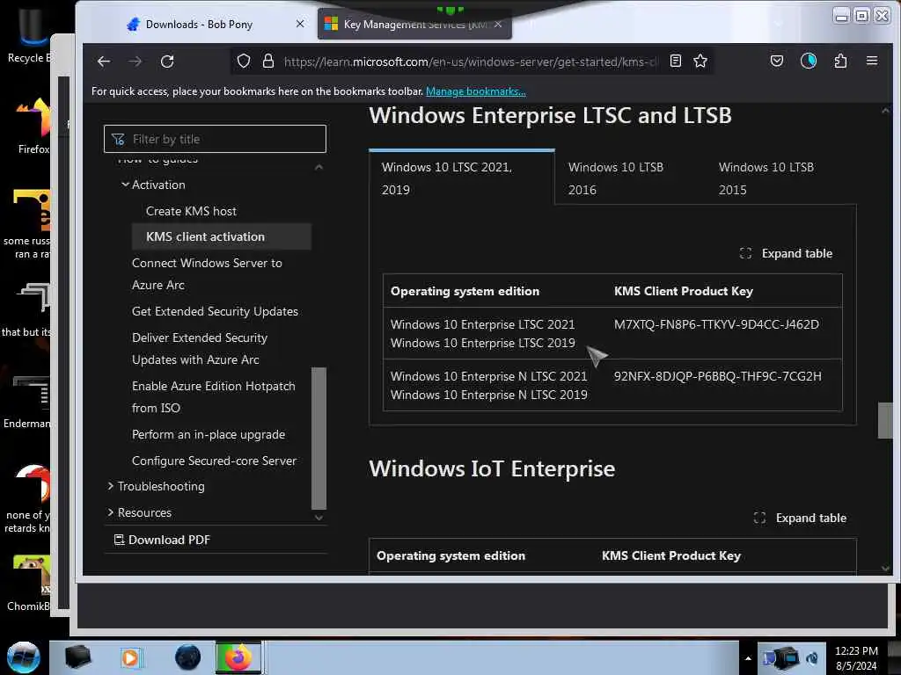Toggle reader view icon in address bar
Image resolution: width=901 pixels, height=675 pixels.
click(x=676, y=61)
